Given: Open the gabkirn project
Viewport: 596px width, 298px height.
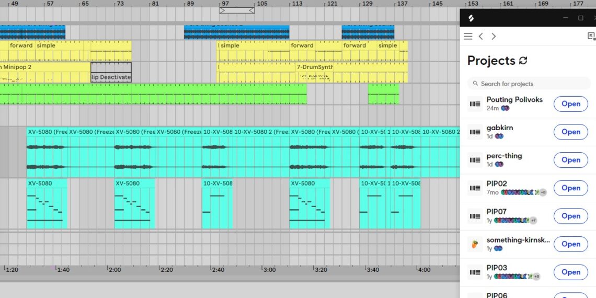Looking at the screenshot, I should [571, 132].
